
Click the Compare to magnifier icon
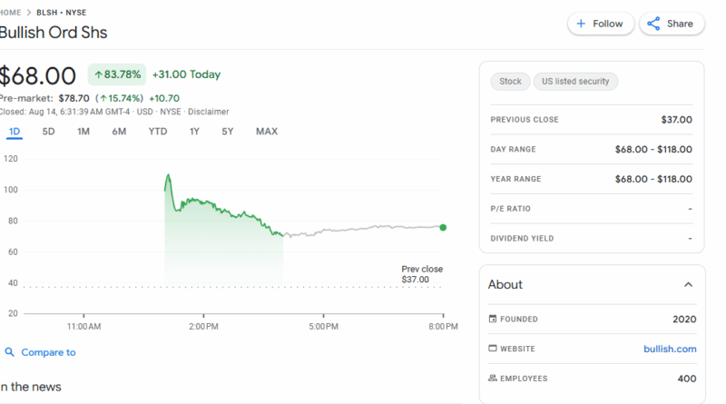pyautogui.click(x=9, y=352)
